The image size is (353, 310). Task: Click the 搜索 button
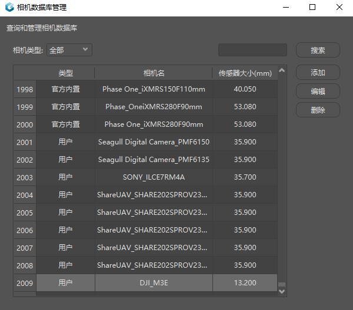(318, 50)
